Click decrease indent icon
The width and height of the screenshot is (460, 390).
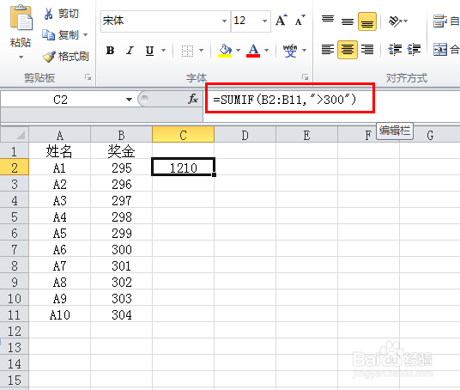click(395, 49)
